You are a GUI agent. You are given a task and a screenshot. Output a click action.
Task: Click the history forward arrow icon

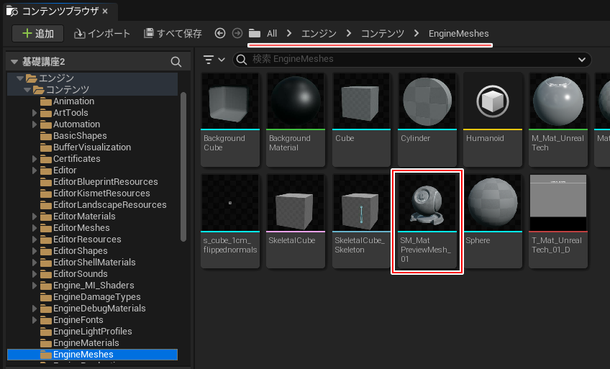coord(237,34)
